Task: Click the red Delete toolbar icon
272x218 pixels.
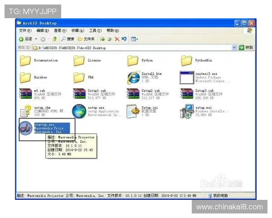Action: pyautogui.click(x=117, y=39)
